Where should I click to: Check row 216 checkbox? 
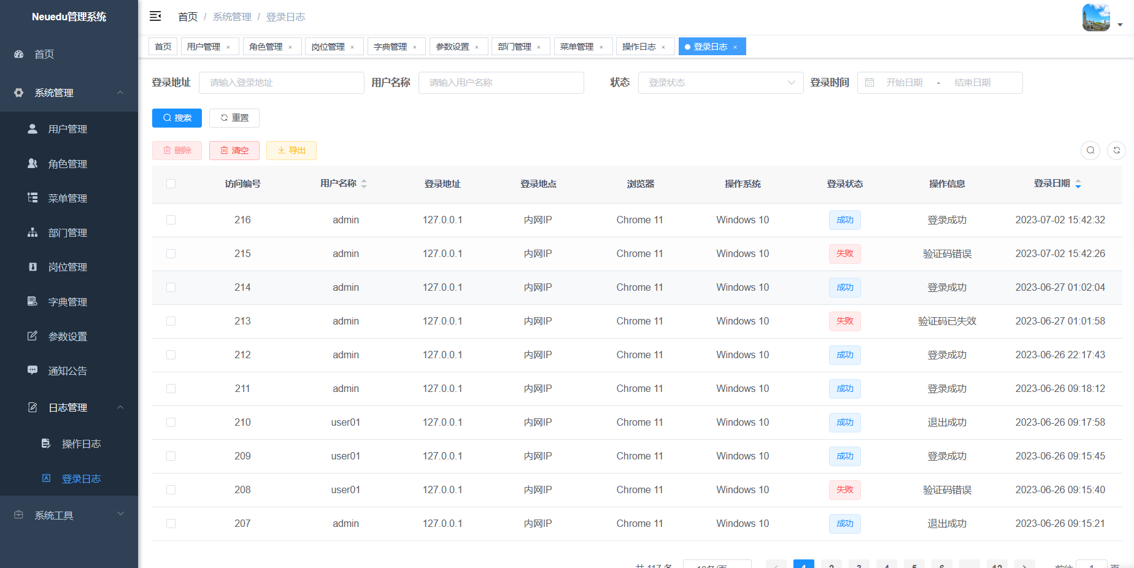click(x=171, y=220)
